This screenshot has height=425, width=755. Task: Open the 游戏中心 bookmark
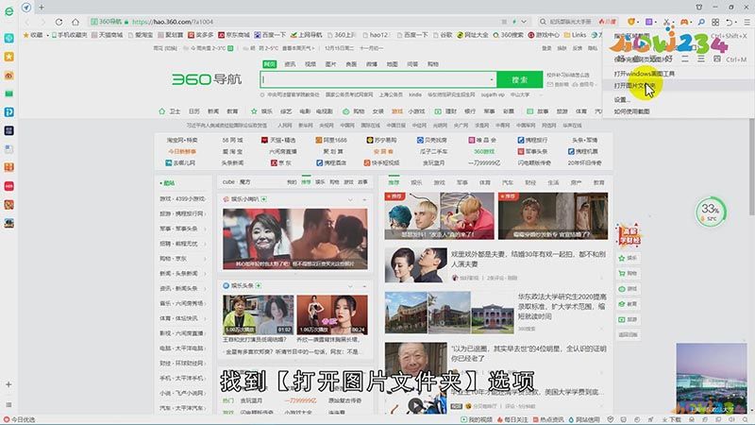coord(544,35)
